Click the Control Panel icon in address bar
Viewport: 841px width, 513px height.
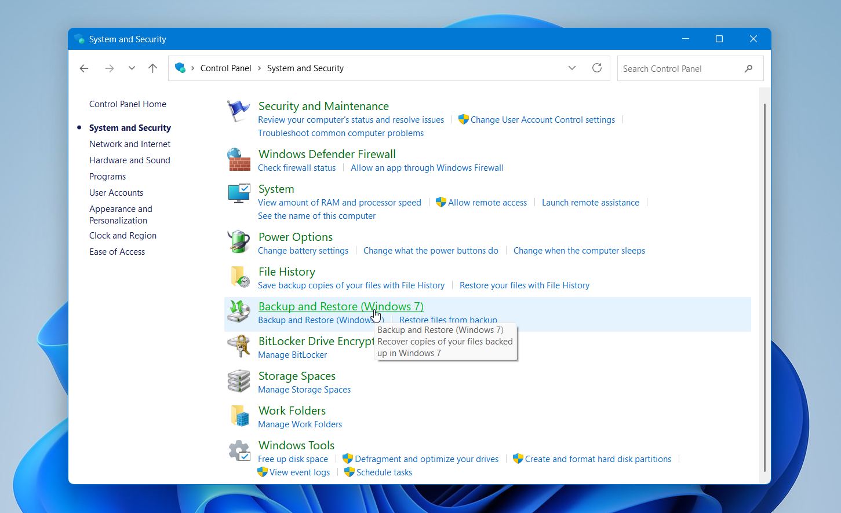pos(180,68)
